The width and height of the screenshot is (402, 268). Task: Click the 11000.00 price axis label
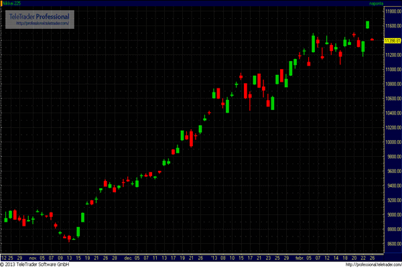[x=391, y=69]
